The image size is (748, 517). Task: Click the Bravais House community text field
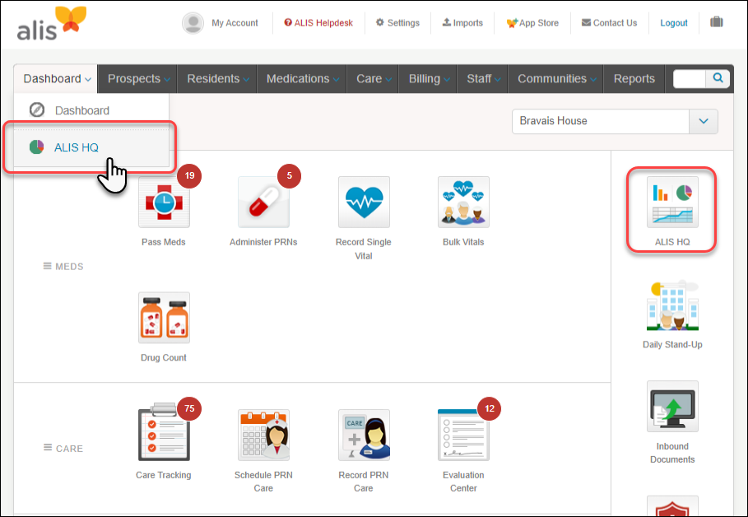tap(601, 121)
